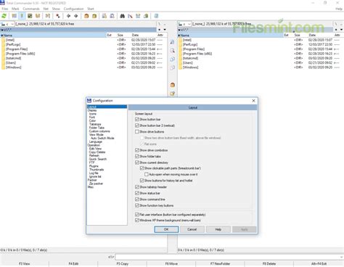Select Folder Tabs in configuration tree

coord(97,128)
